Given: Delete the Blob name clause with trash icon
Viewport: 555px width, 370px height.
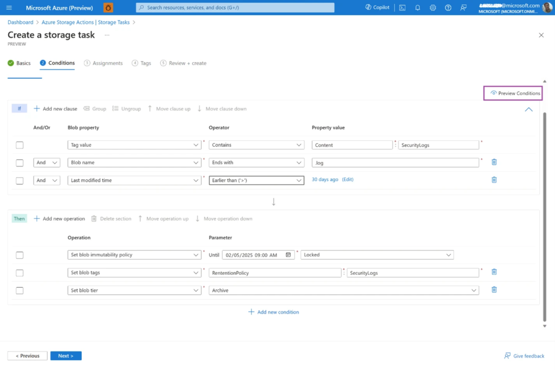Looking at the screenshot, I should tap(494, 162).
